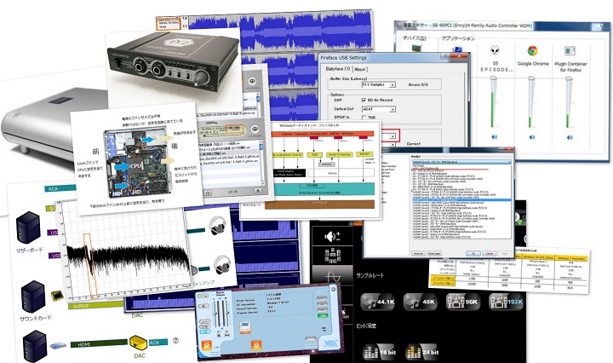
Task: Click the Google Chrome label in mixer
Action: point(533,63)
